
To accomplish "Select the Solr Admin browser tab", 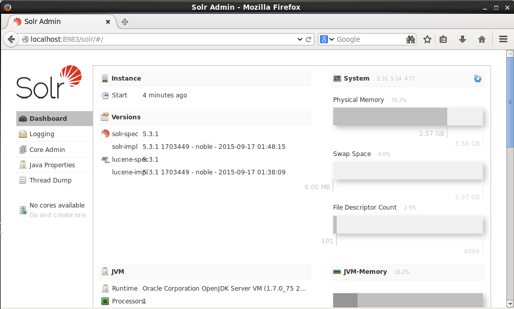I will pos(62,21).
